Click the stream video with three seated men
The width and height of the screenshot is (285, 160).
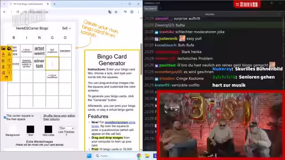221,125
